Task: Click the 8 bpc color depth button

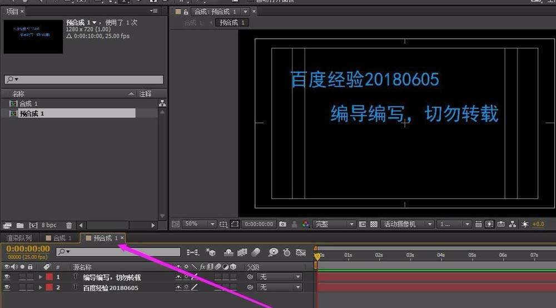Action: (x=49, y=225)
